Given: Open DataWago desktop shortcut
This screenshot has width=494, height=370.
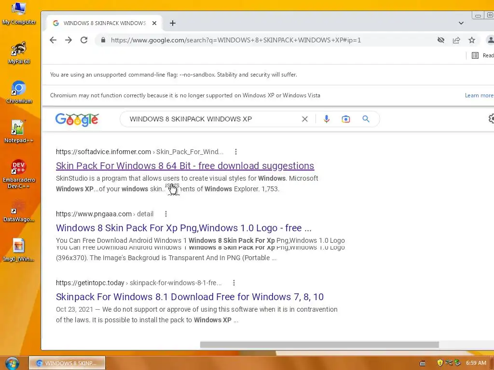Looking at the screenshot, I should pyautogui.click(x=19, y=211).
